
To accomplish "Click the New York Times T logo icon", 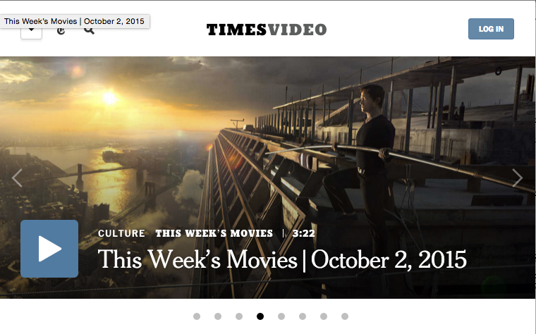I will pos(61,31).
